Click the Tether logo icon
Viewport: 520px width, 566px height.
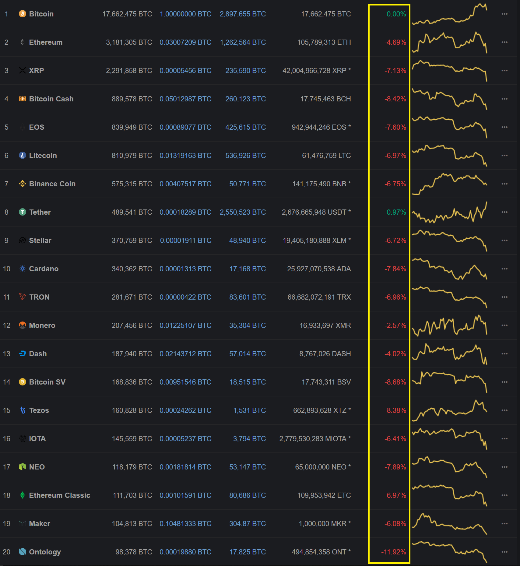(x=23, y=212)
